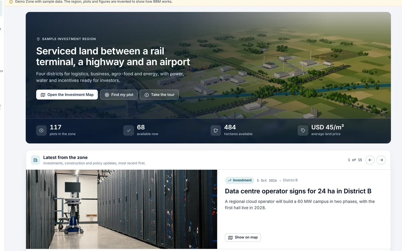The image size is (402, 251).
Task: Click the 'USD 45/m²' price figure
Action: pyautogui.click(x=328, y=127)
